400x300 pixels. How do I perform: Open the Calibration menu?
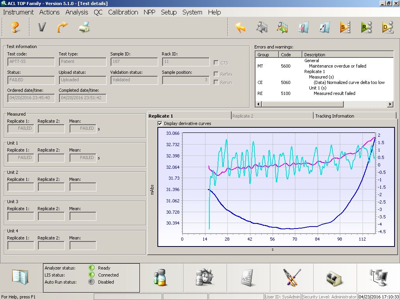[123, 12]
